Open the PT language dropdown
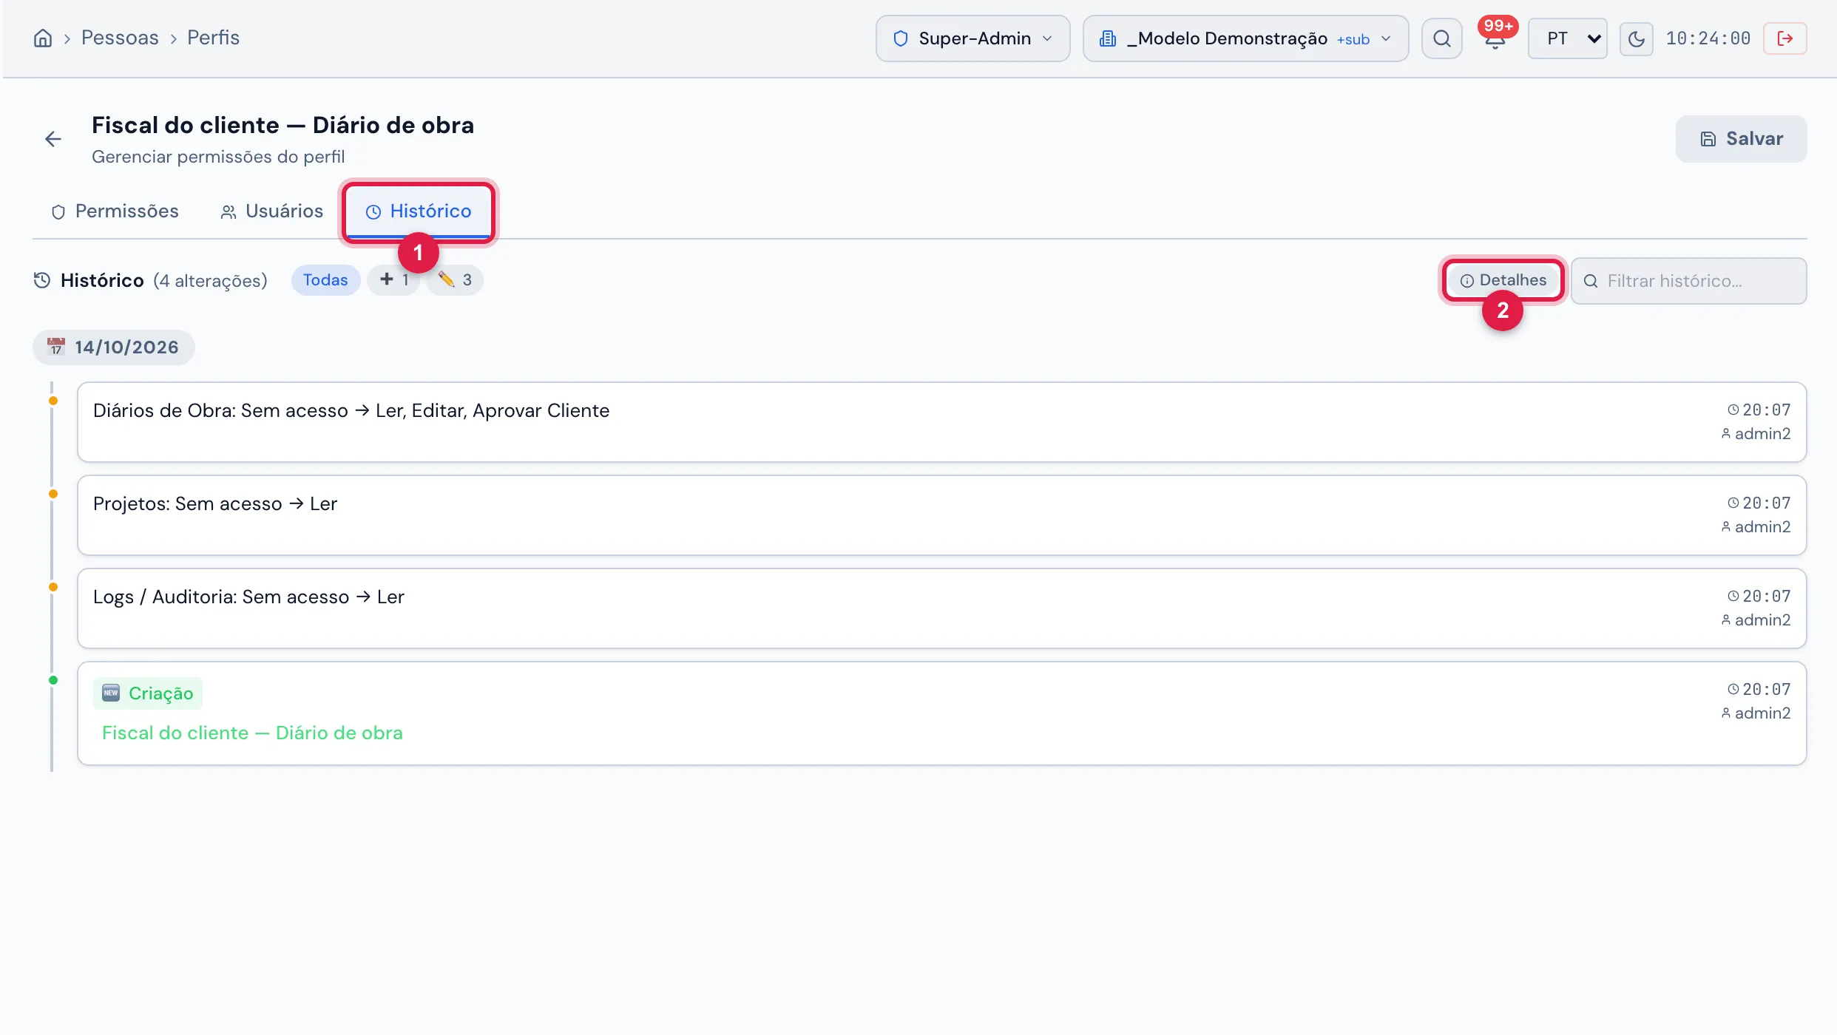Viewport: 1837px width, 1035px height. pyautogui.click(x=1567, y=38)
